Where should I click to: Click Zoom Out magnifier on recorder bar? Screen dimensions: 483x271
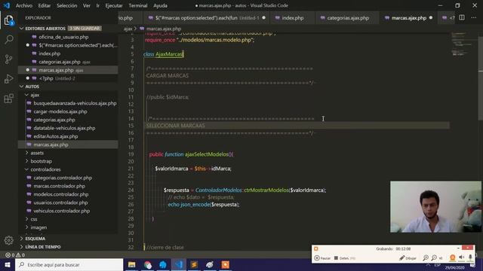pos(434,258)
